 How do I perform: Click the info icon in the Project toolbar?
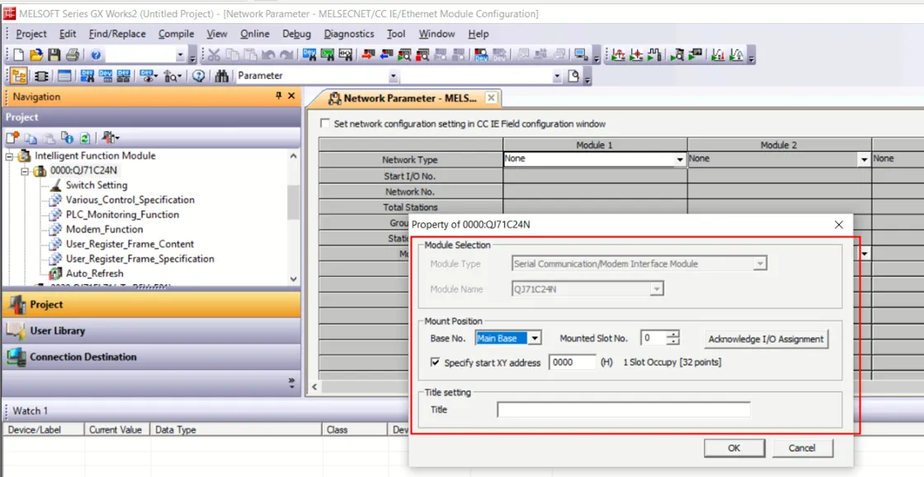coord(67,138)
